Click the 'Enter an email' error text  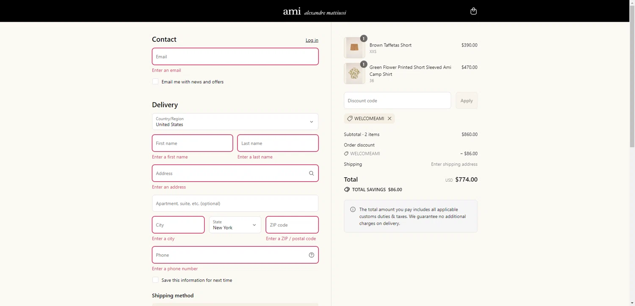(166, 70)
